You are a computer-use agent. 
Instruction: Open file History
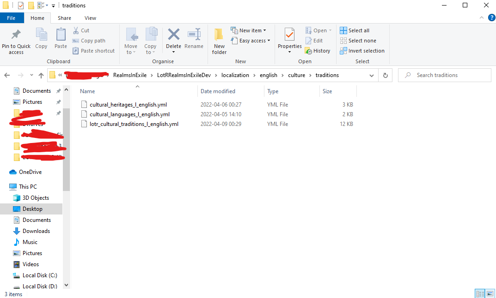318,51
